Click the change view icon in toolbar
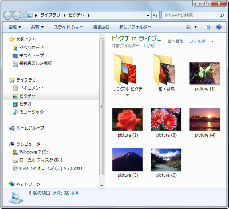 188,27
